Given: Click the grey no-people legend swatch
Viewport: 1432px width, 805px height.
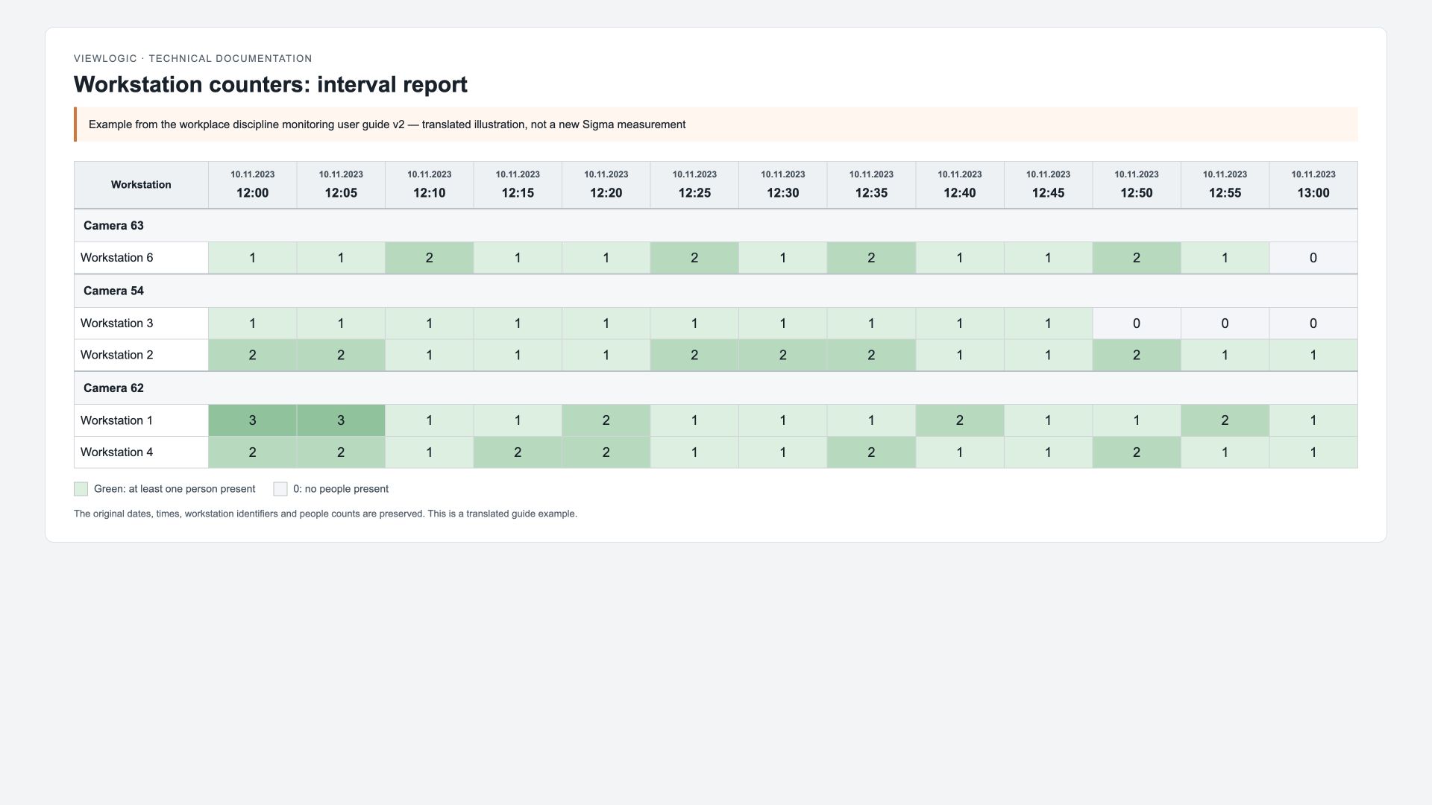Looking at the screenshot, I should 280,489.
